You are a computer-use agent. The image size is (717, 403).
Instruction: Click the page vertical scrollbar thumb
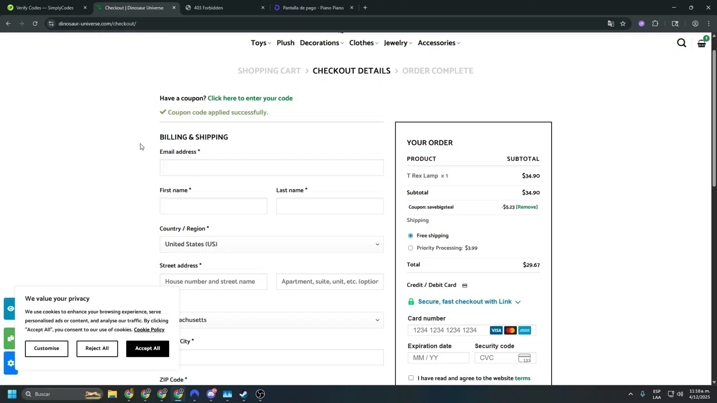point(714,118)
